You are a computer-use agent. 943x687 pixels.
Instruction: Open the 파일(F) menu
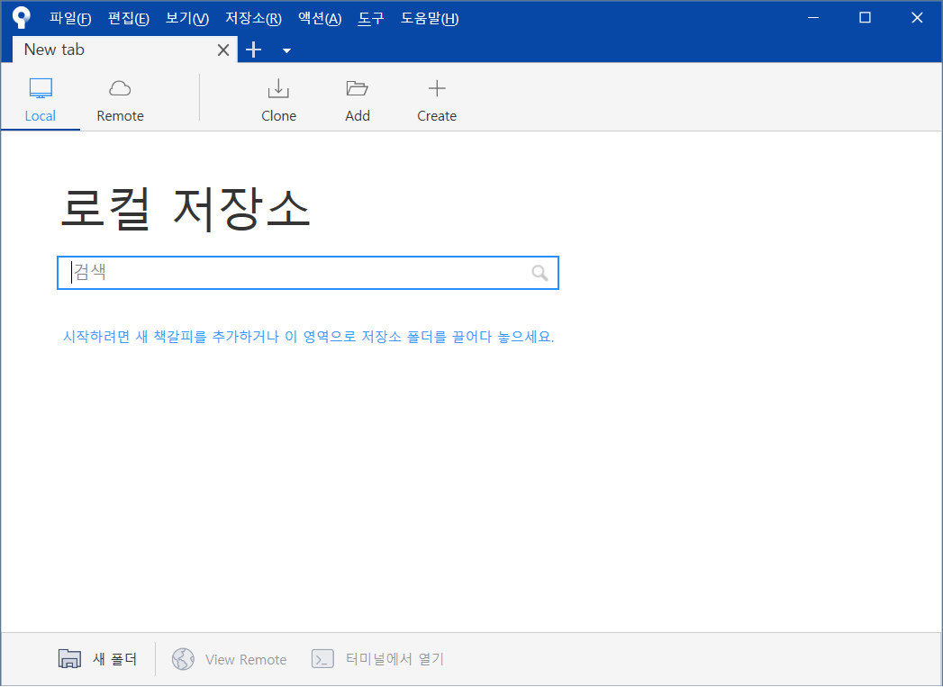point(70,19)
